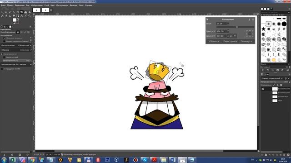Open the Фильтры menu
291x163 pixels.
click(74, 5)
